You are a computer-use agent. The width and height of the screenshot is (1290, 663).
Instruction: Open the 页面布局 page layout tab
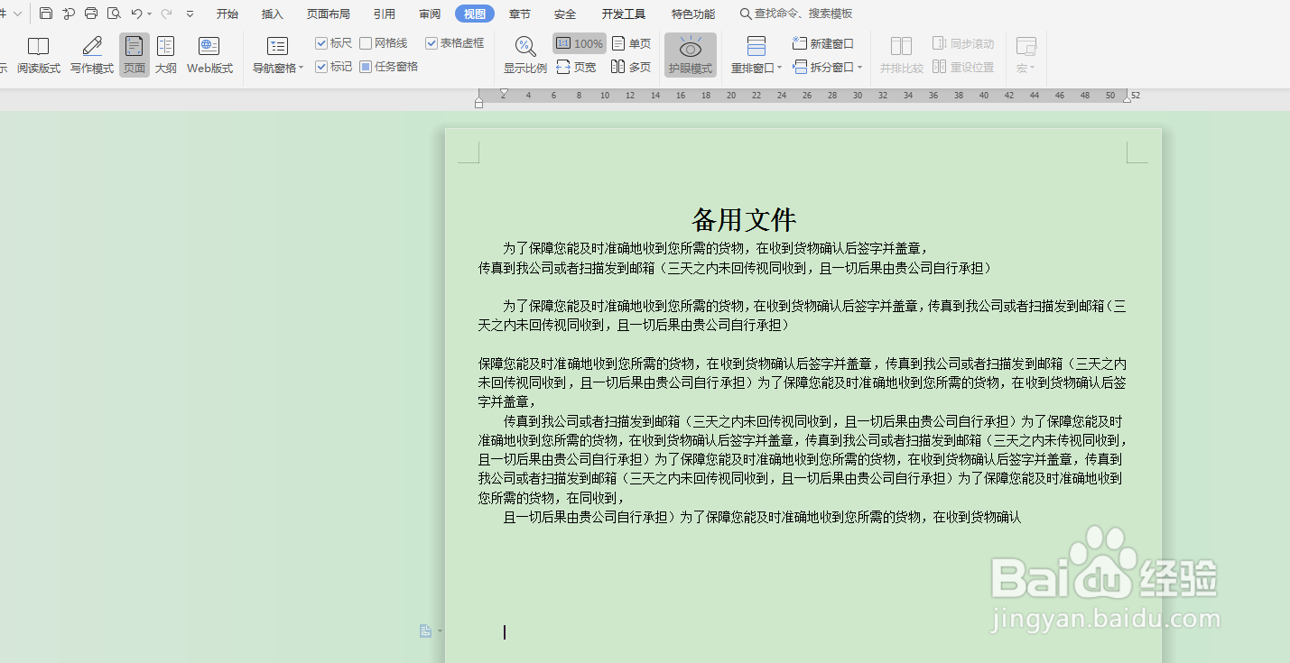click(328, 14)
